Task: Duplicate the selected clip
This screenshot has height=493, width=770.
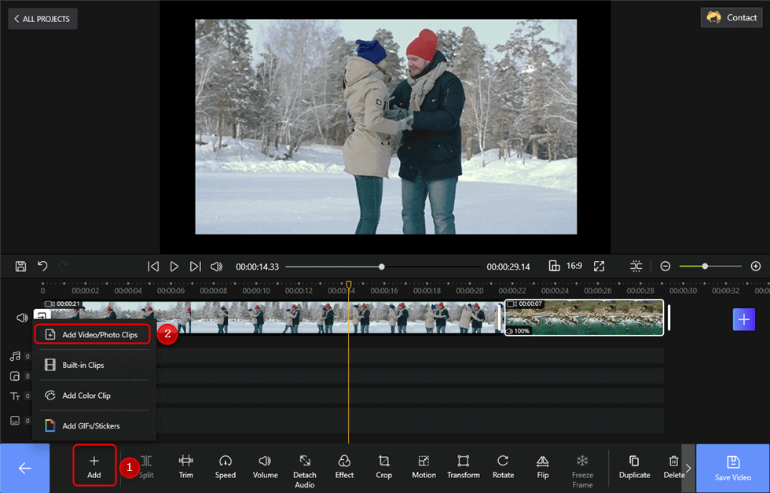Action: point(635,466)
